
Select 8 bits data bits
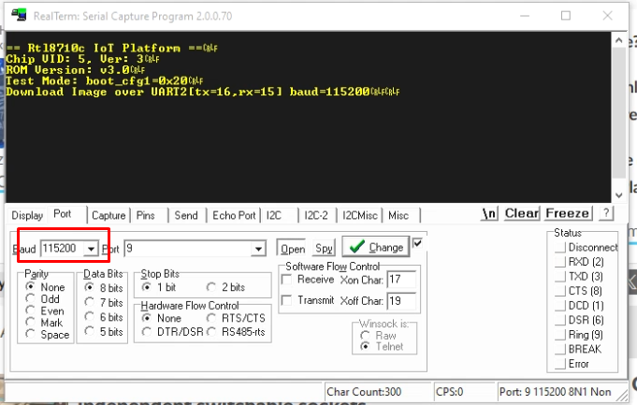(104, 287)
